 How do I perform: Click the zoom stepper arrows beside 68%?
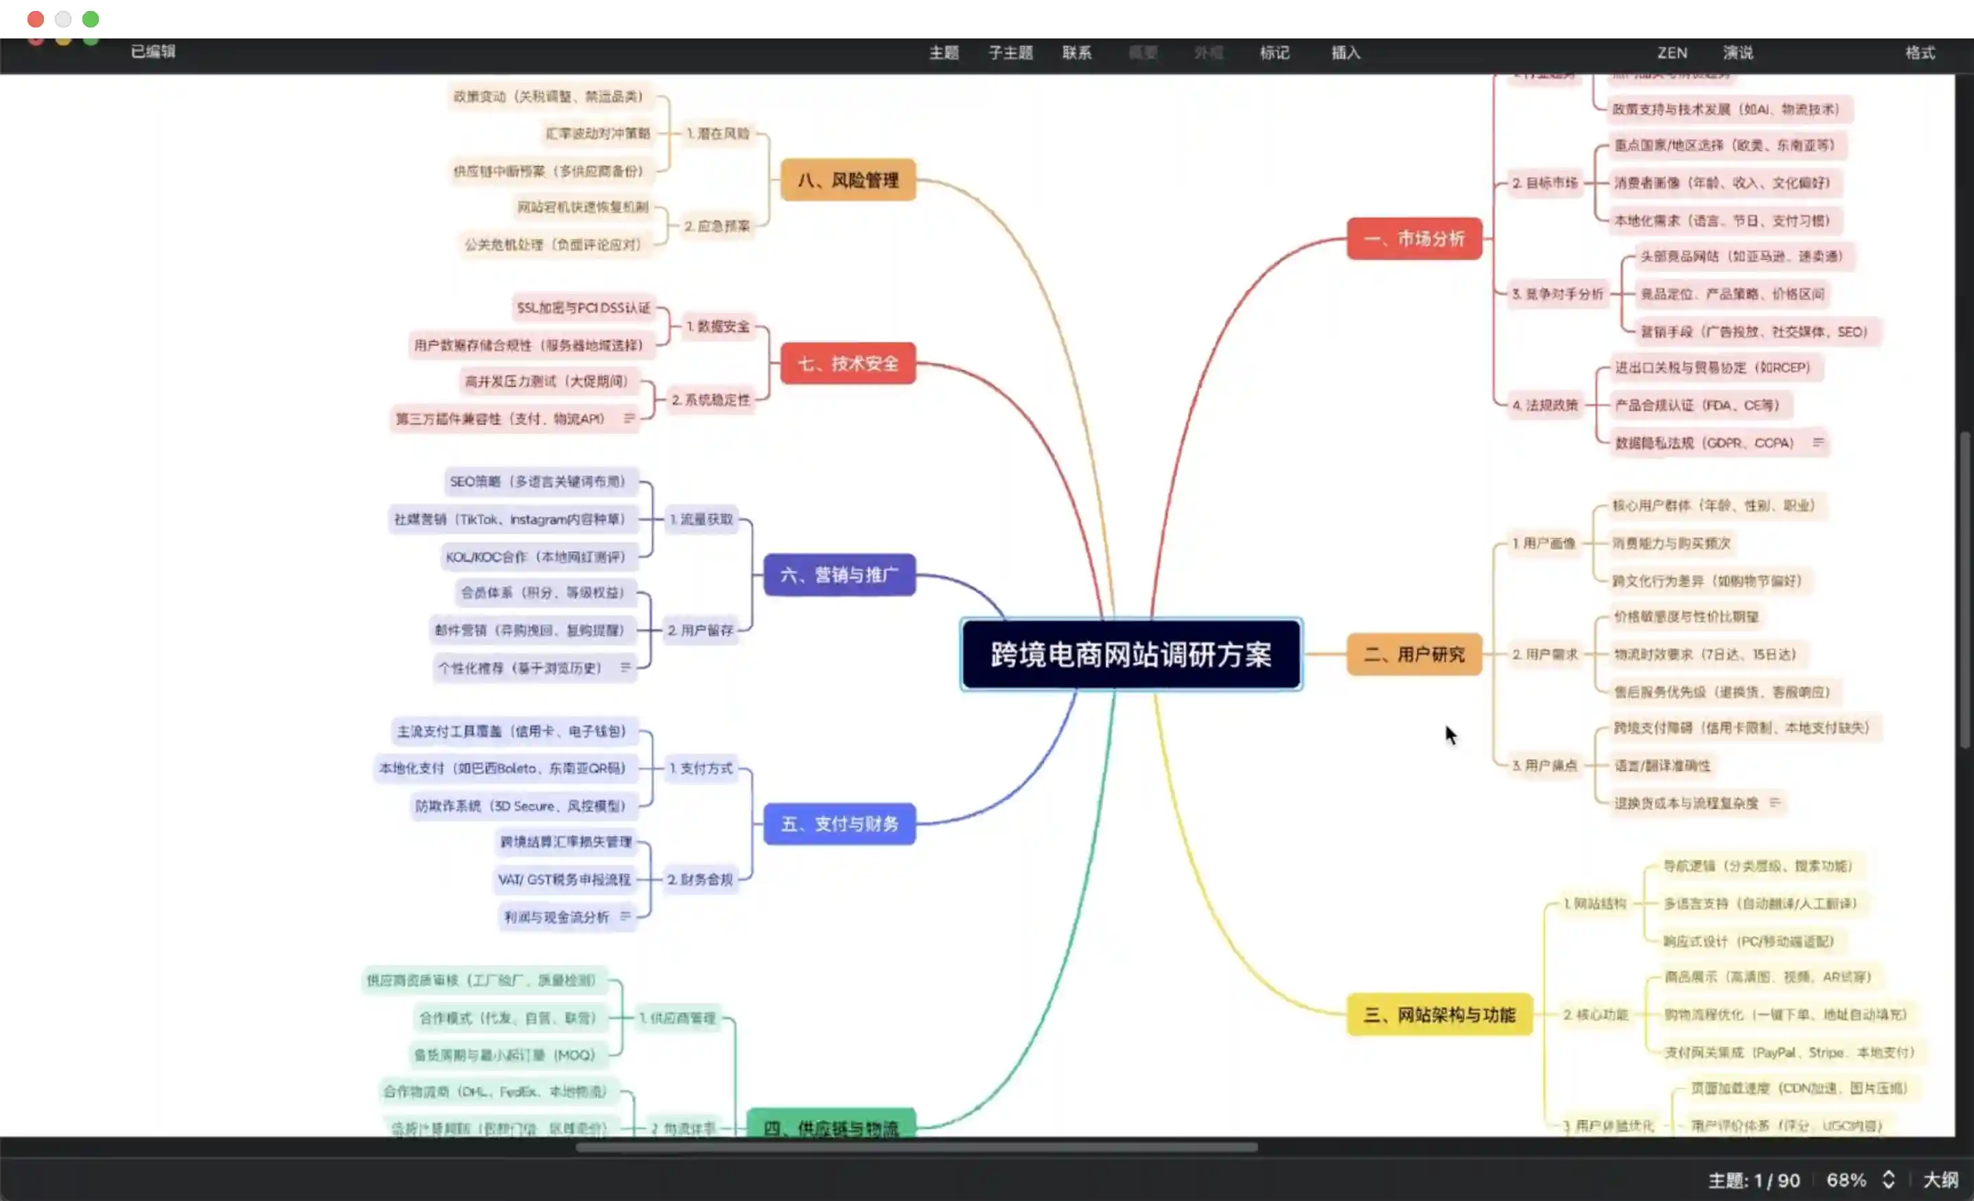click(1888, 1179)
